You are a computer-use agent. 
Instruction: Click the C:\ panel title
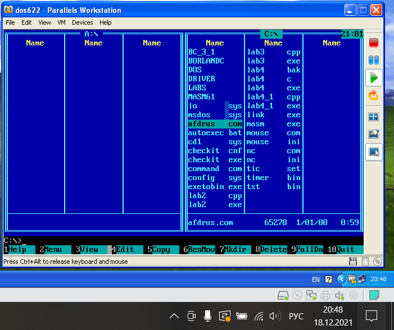pyautogui.click(x=271, y=34)
